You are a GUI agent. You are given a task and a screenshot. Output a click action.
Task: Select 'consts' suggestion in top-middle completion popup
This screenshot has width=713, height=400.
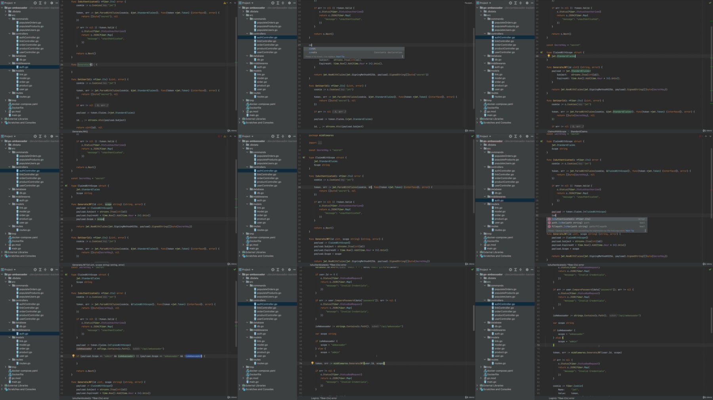[313, 53]
